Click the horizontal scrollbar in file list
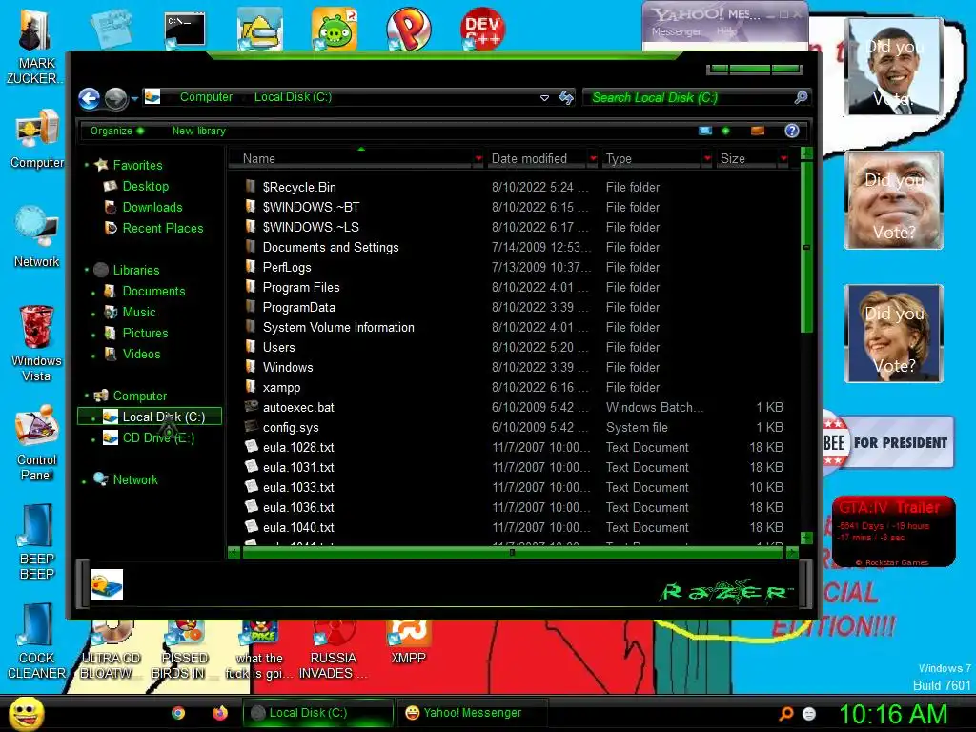This screenshot has width=976, height=732. pyautogui.click(x=512, y=552)
